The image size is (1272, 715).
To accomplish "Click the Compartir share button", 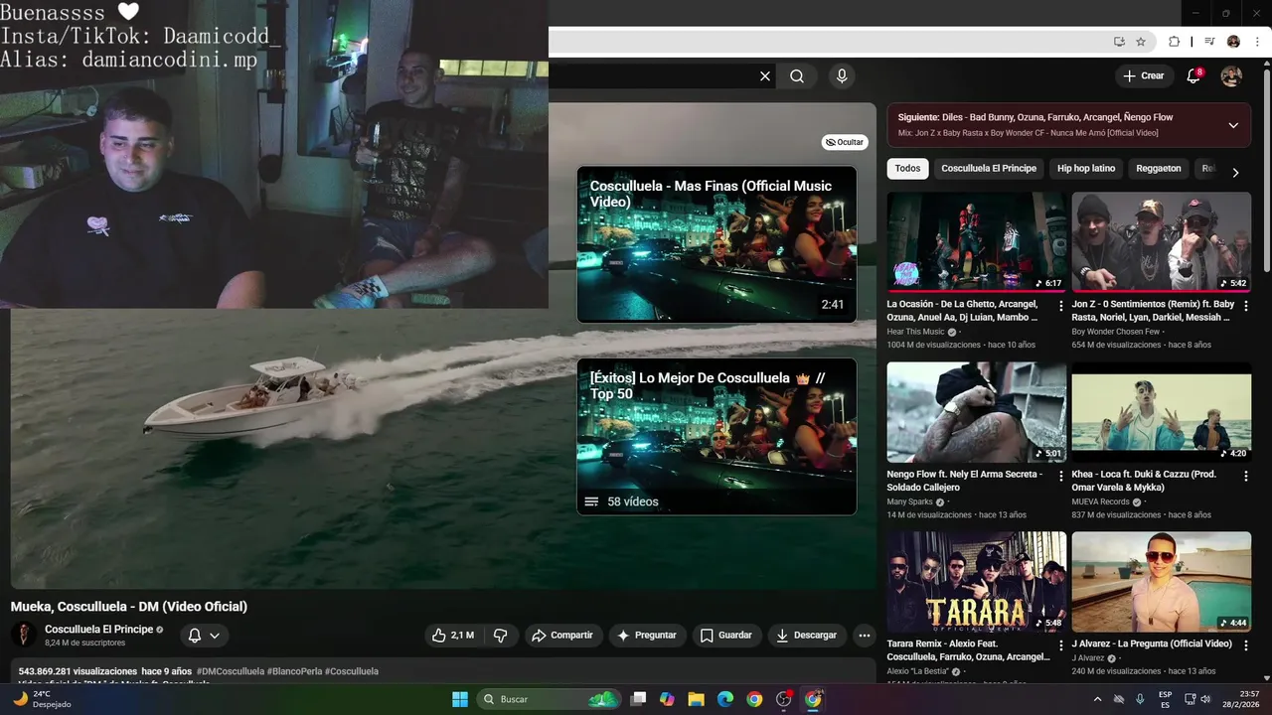I will tap(563, 636).
